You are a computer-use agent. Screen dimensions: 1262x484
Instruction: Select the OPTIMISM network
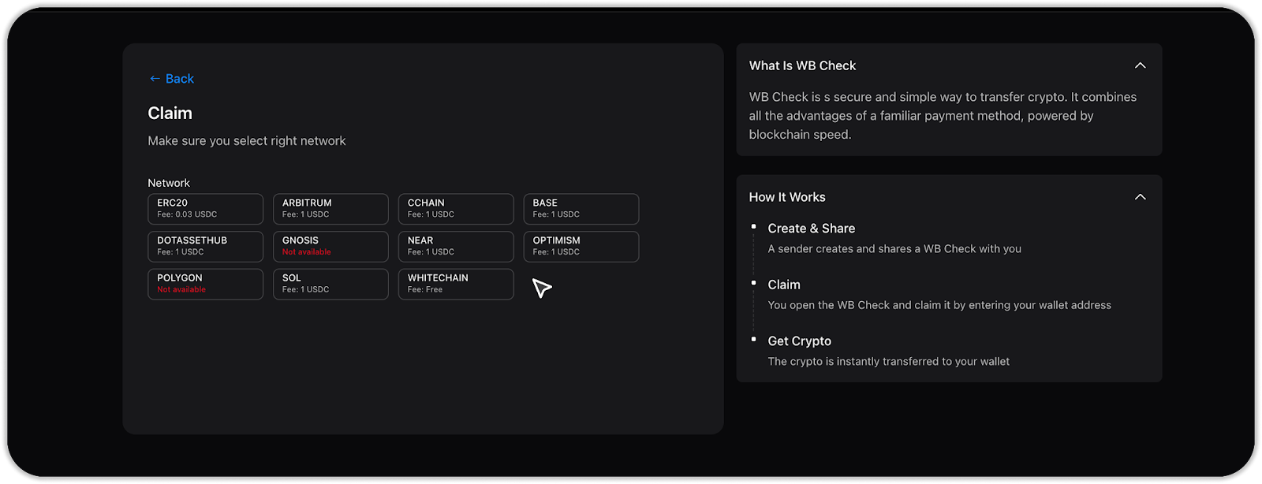click(x=581, y=247)
